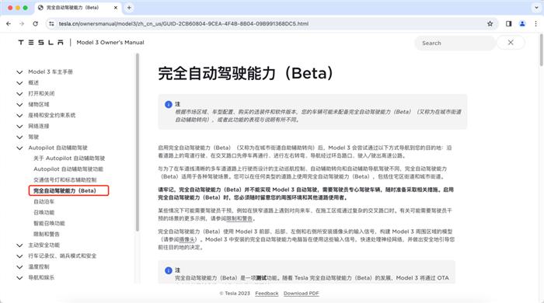Close search with the X icon
Viewport: 544px width, 303px height.
(x=511, y=42)
